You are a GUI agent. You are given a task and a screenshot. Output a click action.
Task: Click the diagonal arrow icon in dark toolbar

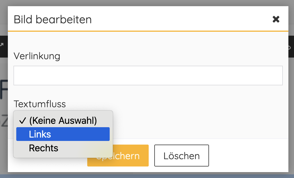coord(2,45)
